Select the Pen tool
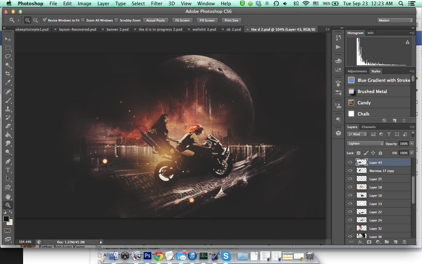 pos(8,161)
